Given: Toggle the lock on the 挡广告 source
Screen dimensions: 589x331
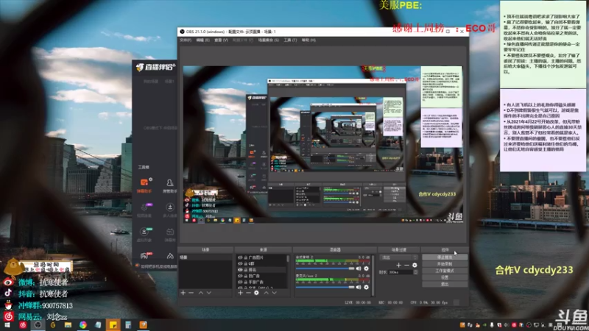Looking at the screenshot, I should click(246, 276).
